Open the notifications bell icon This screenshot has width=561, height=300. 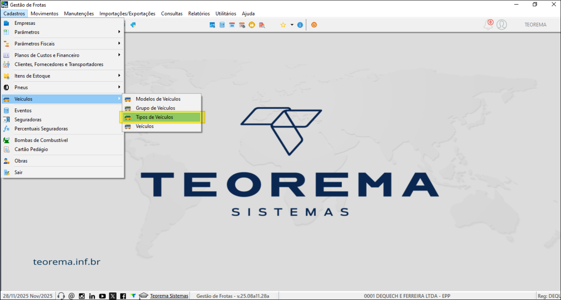(488, 25)
